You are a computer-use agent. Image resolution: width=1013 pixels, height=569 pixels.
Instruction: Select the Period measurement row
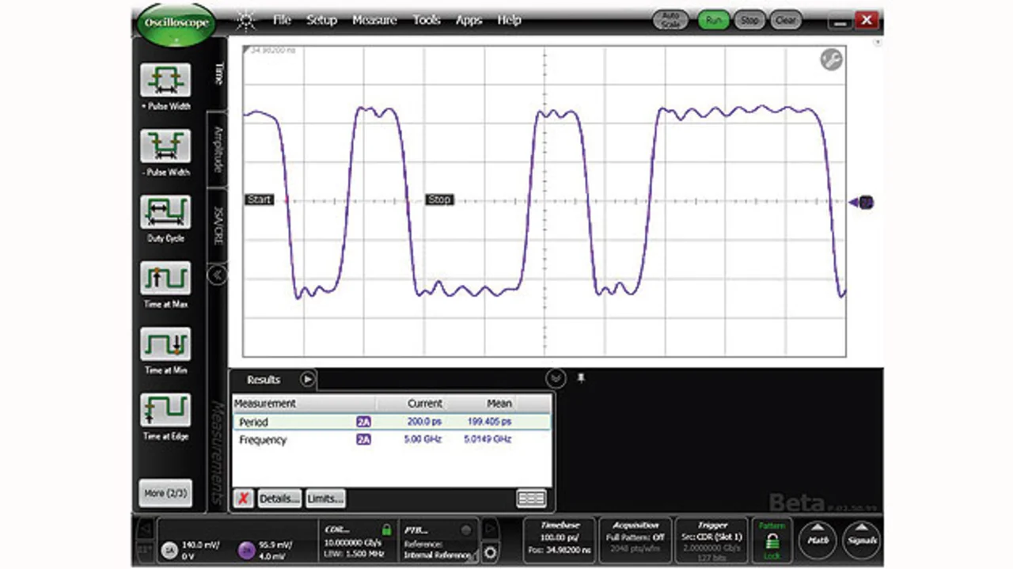click(x=391, y=422)
